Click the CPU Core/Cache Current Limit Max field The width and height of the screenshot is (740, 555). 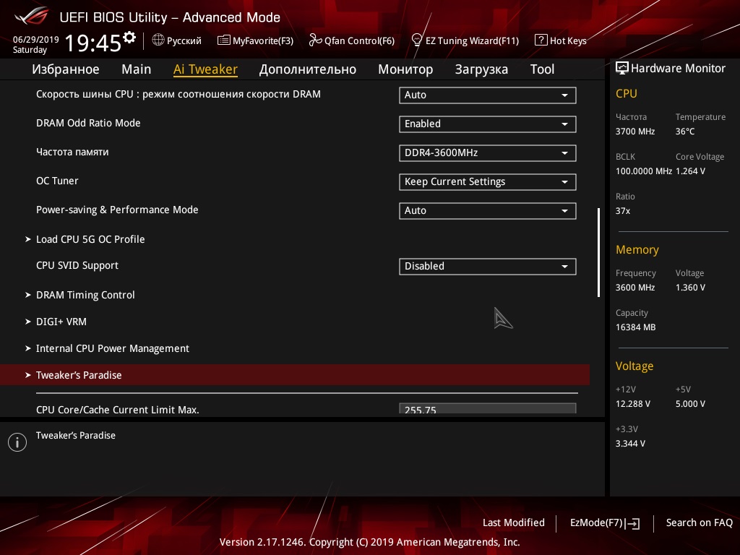pos(488,409)
